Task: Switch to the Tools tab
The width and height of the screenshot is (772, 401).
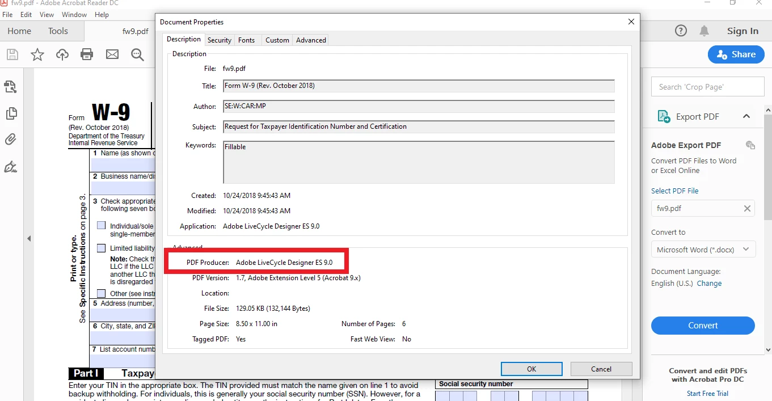Action: point(58,31)
